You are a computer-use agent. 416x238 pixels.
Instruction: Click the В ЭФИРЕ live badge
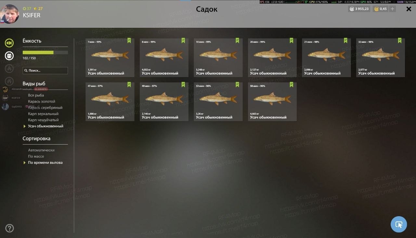[41, 89]
